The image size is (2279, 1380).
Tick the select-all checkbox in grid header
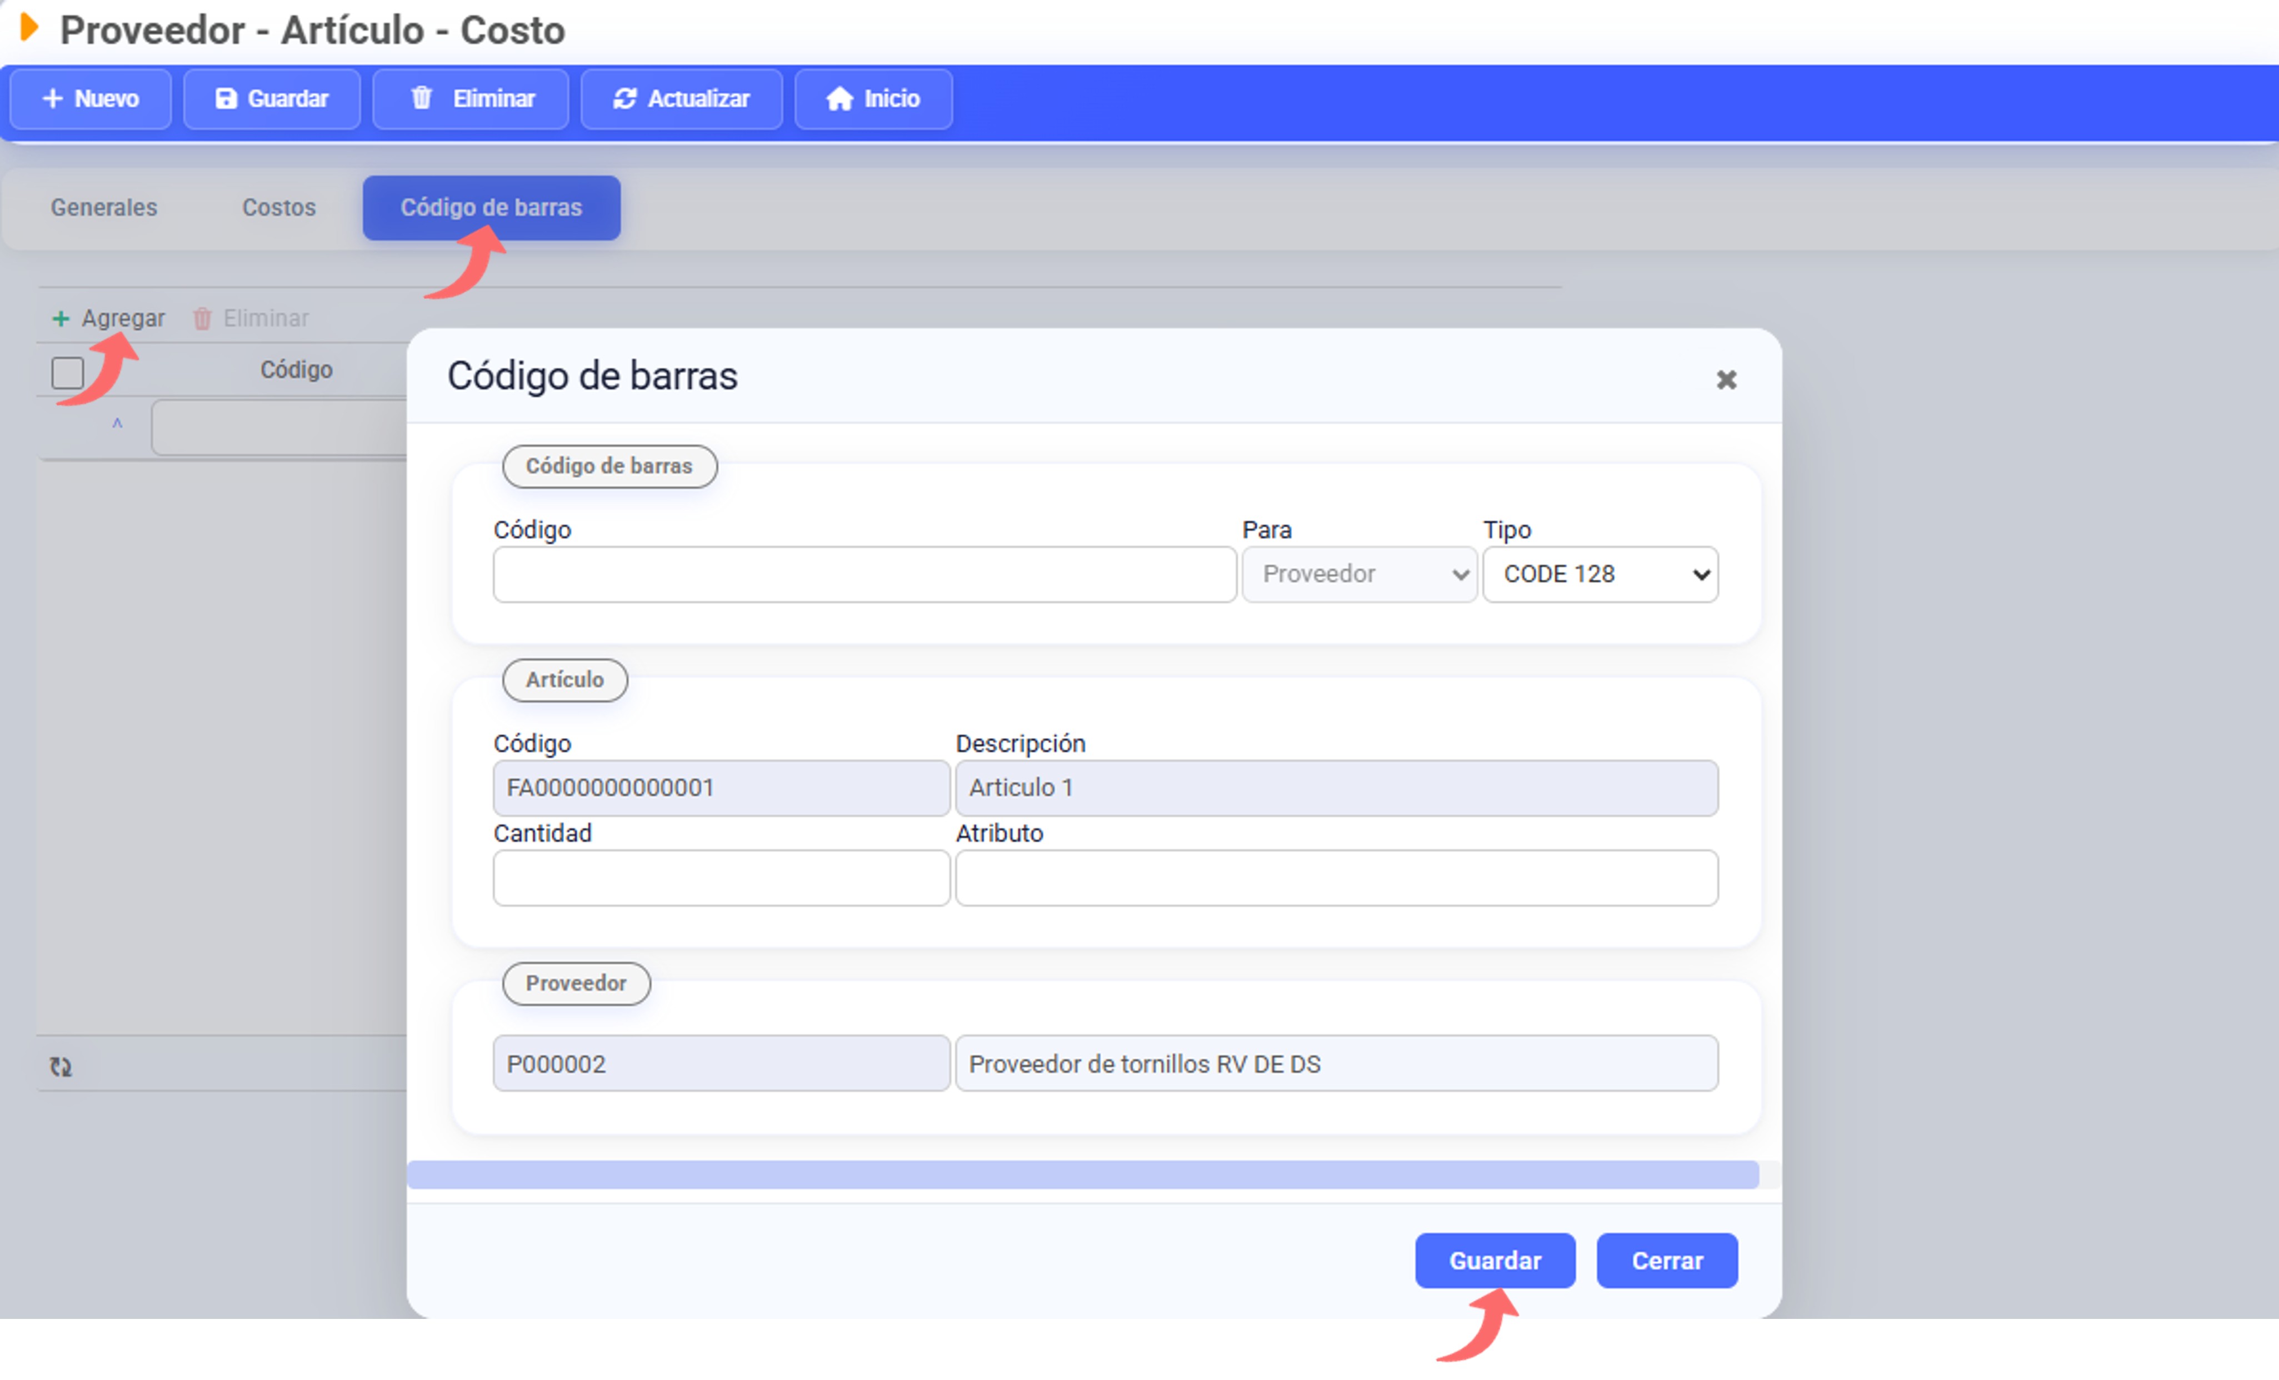[x=68, y=373]
